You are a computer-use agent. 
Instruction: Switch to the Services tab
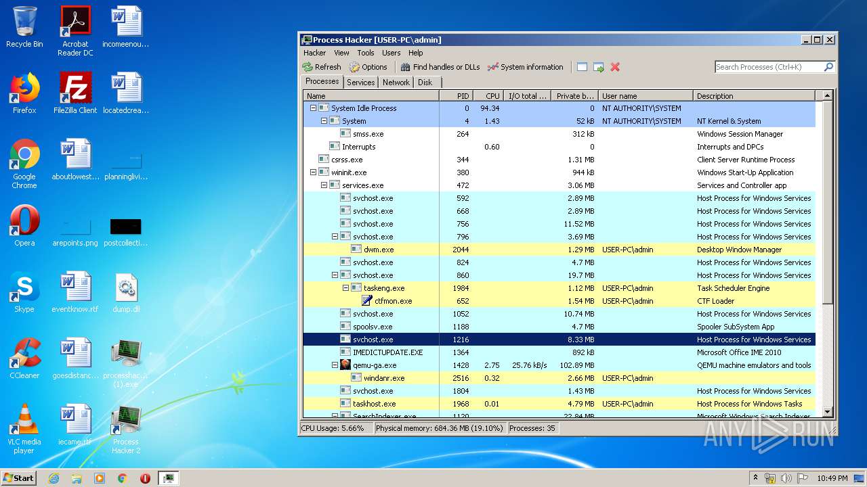pyautogui.click(x=360, y=83)
